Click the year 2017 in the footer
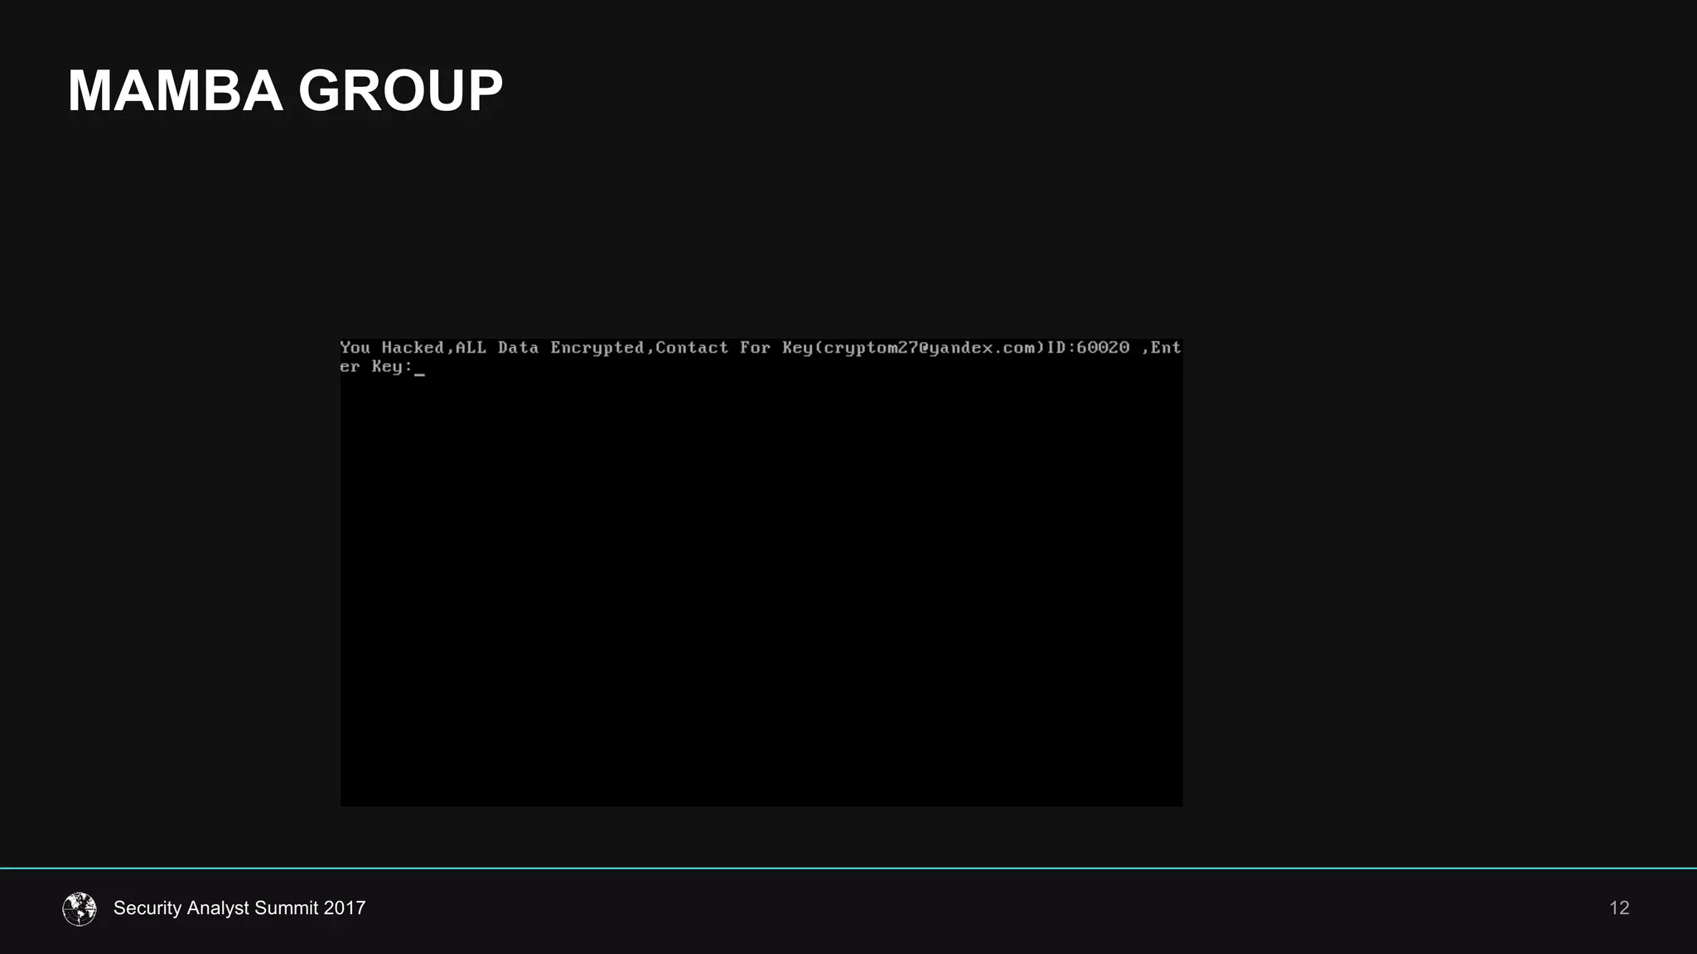1697x954 pixels. pyautogui.click(x=345, y=908)
